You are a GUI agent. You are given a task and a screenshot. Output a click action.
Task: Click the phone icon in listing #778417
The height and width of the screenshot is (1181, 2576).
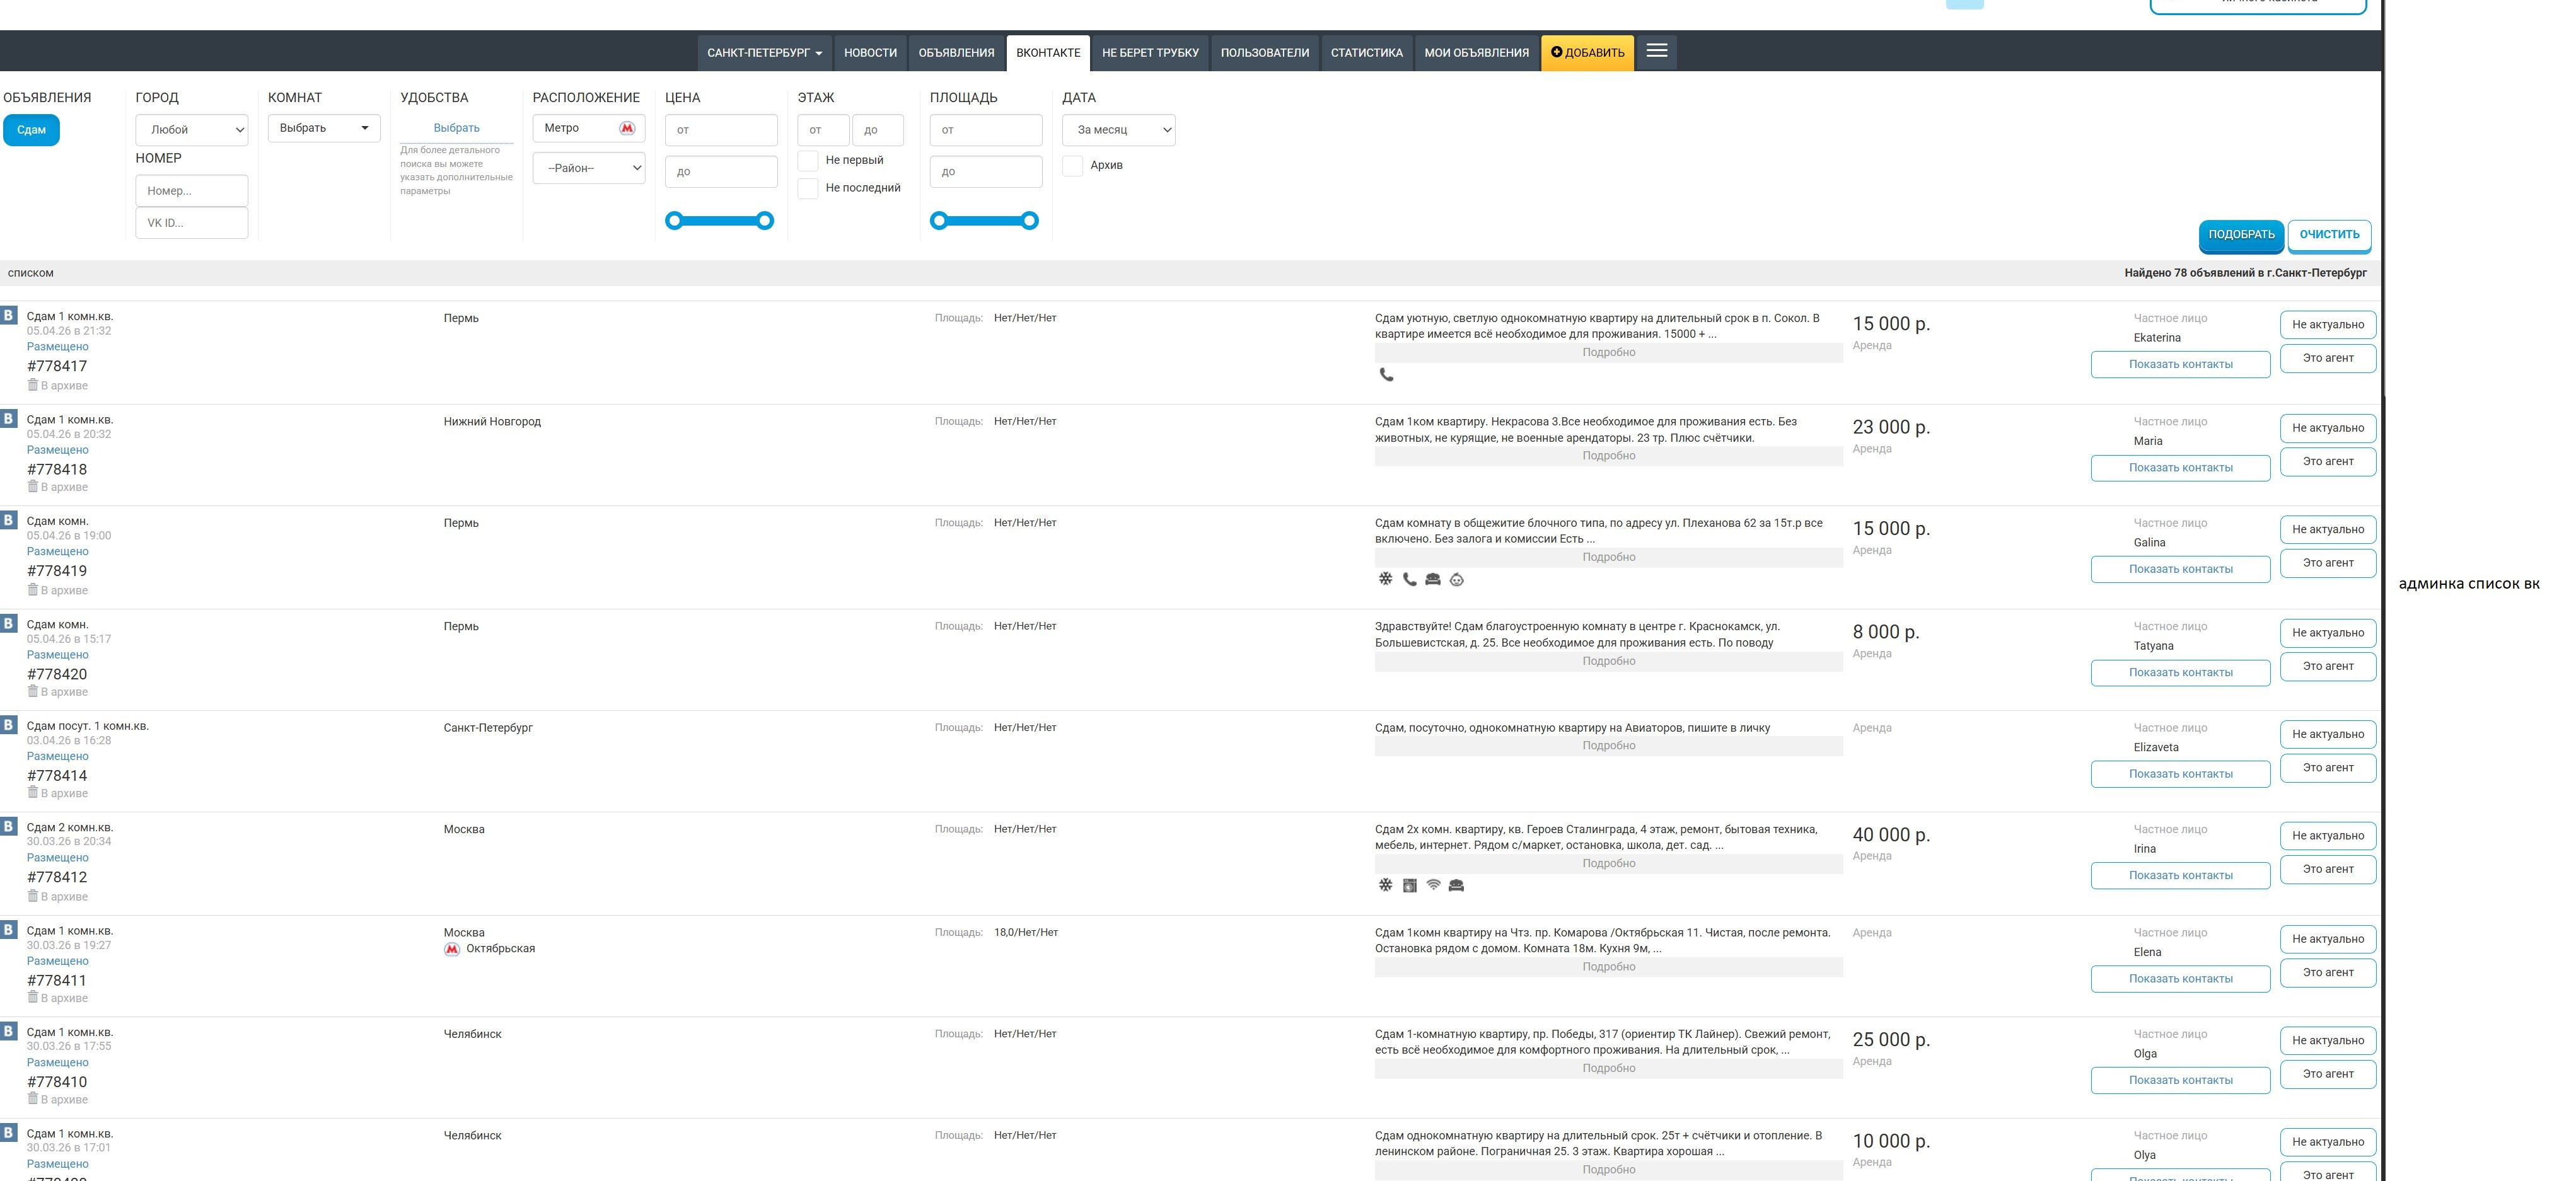pos(1386,375)
